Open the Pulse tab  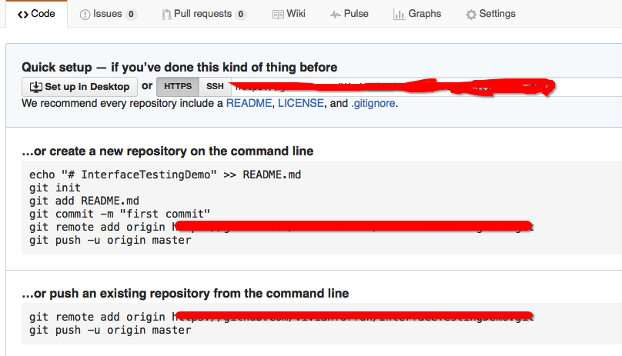click(x=349, y=14)
